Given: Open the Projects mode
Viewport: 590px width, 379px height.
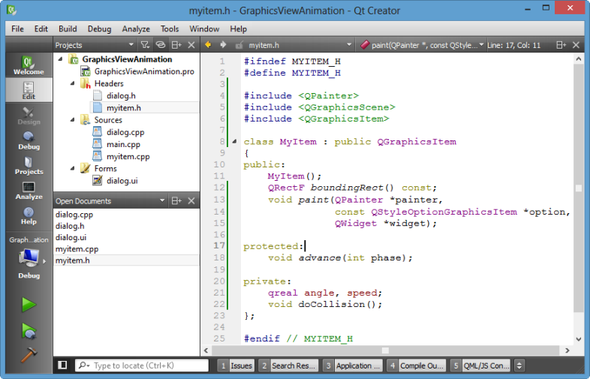Looking at the screenshot, I should pos(29,166).
